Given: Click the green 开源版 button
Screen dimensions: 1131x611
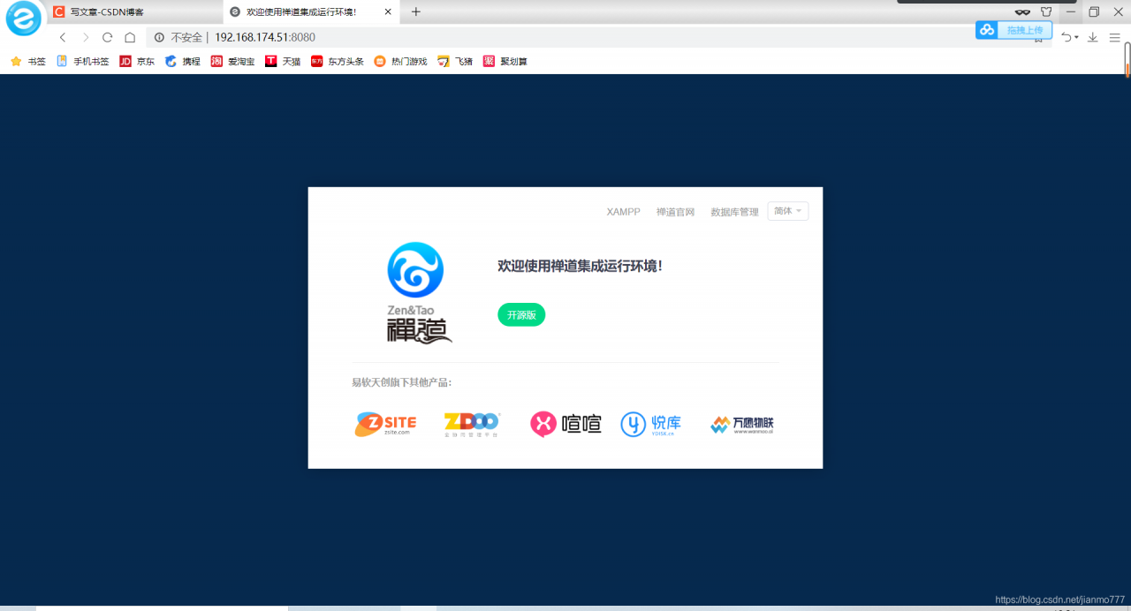Looking at the screenshot, I should 521,314.
